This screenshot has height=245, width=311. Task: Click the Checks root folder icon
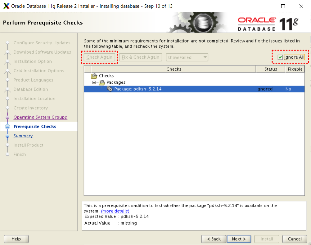click(x=94, y=76)
